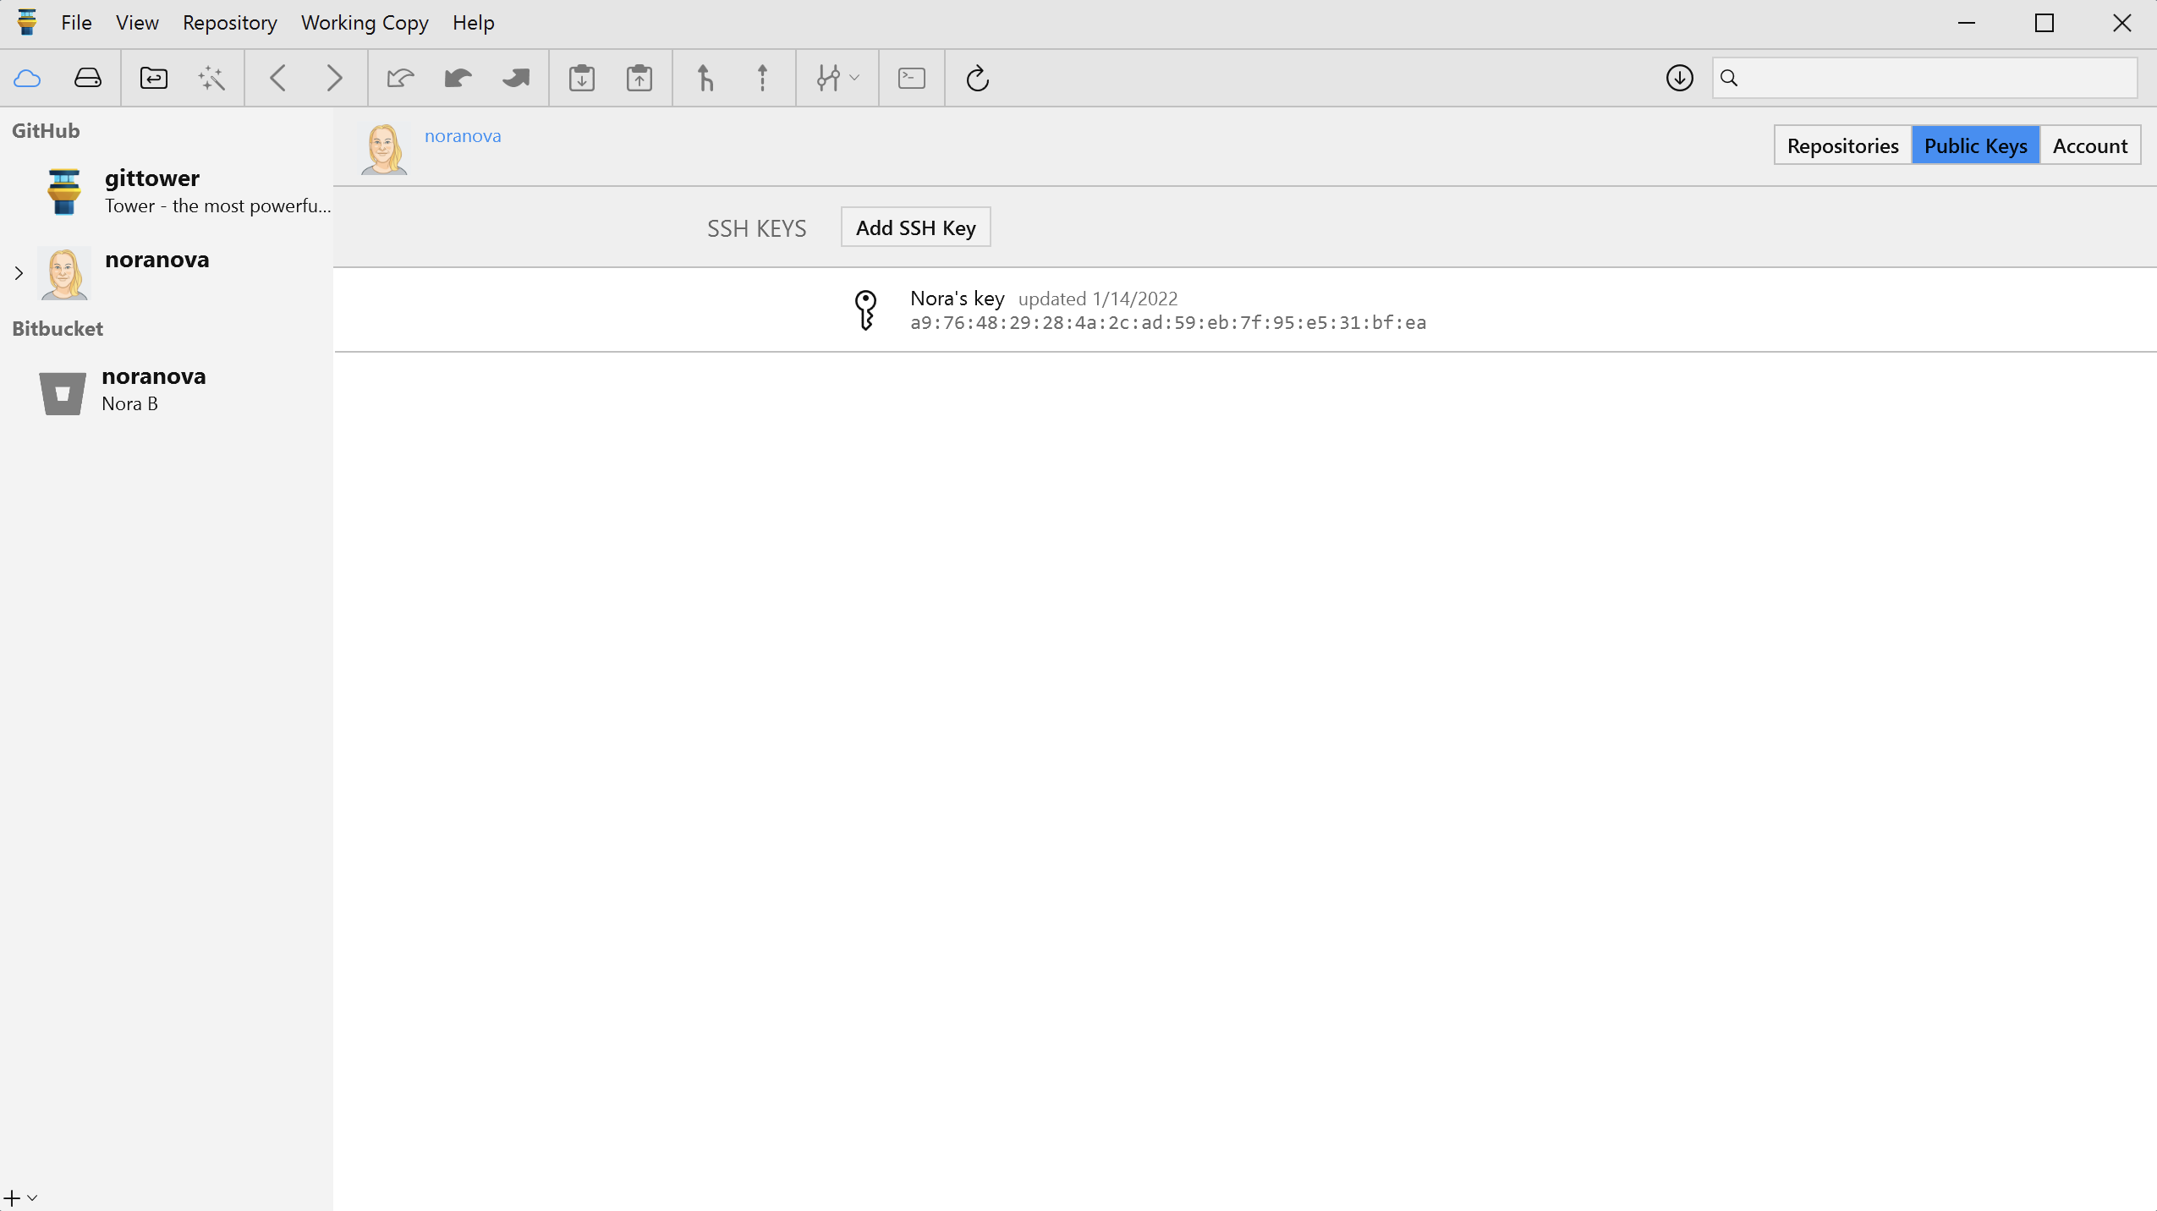Open local repositories drive view
This screenshot has width=2157, height=1211.
pos(87,79)
